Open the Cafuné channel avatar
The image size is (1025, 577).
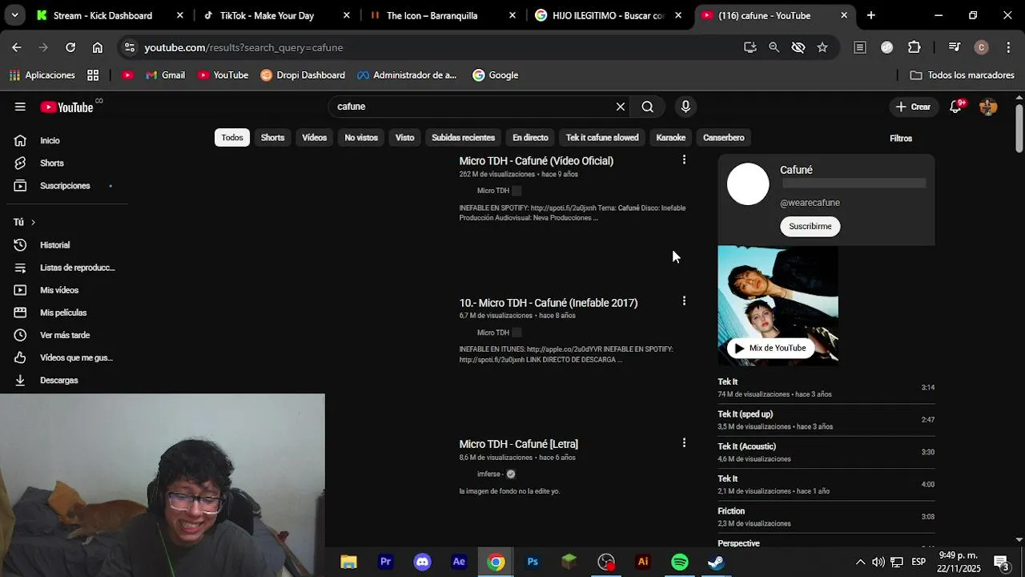click(748, 184)
